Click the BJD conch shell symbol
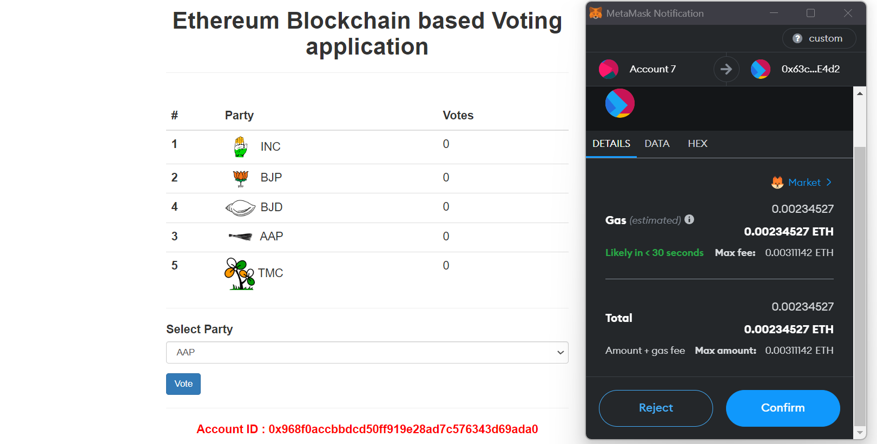 tap(240, 207)
